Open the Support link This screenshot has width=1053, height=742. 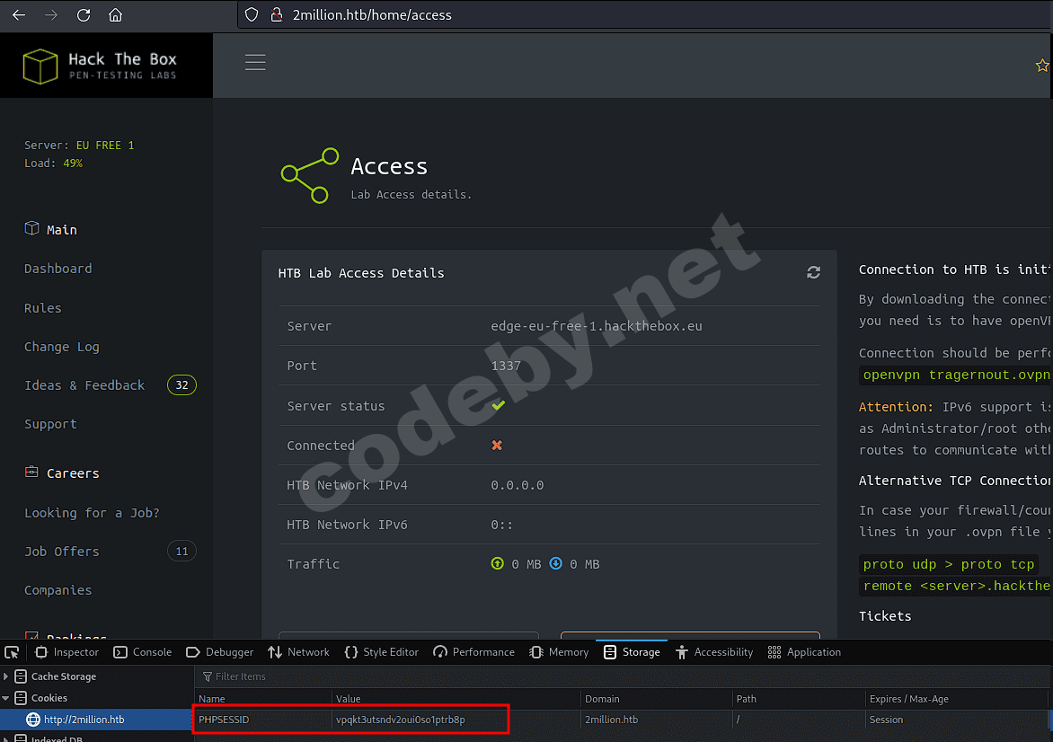(50, 424)
